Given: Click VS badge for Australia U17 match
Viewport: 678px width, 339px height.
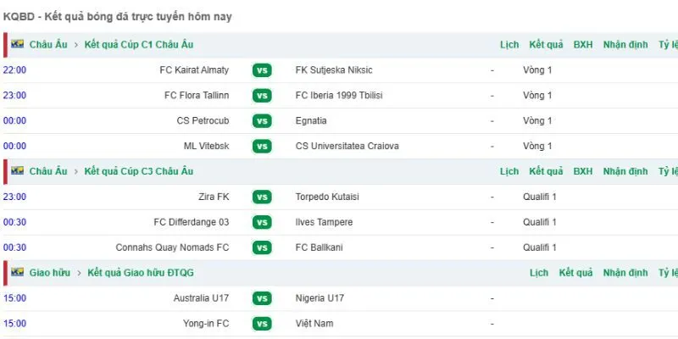Looking at the screenshot, I should 262,298.
